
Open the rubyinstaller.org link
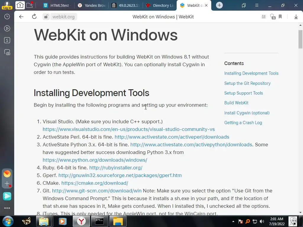pyautogui.click(x=116, y=168)
